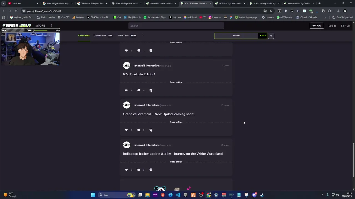
Task: Click Log in link
Action: click(x=332, y=26)
